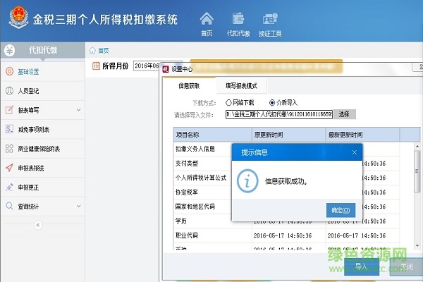The width and height of the screenshot is (423, 282).
Task: Click 确定(O) in the 提示信息 dialog
Action: pos(341,209)
